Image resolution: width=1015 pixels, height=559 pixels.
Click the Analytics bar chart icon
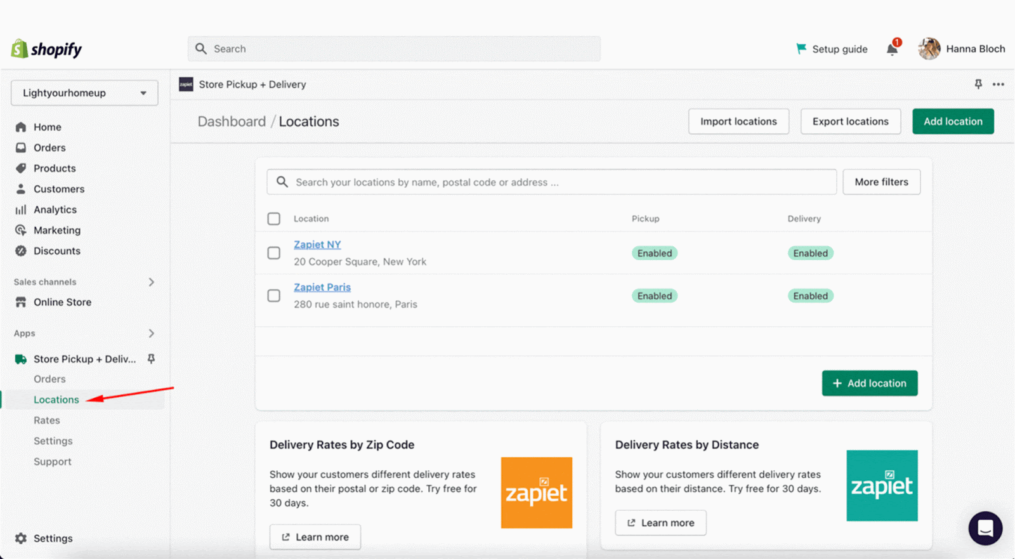pos(21,209)
